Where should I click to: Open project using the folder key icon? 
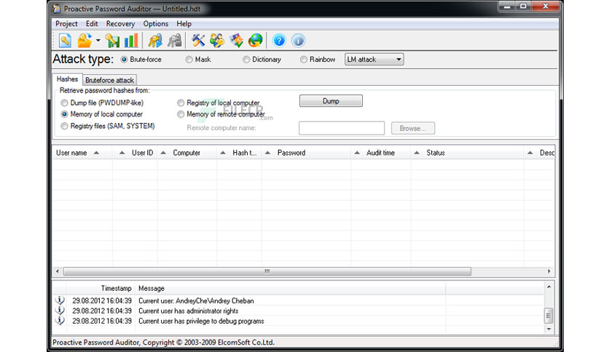pyautogui.click(x=85, y=41)
